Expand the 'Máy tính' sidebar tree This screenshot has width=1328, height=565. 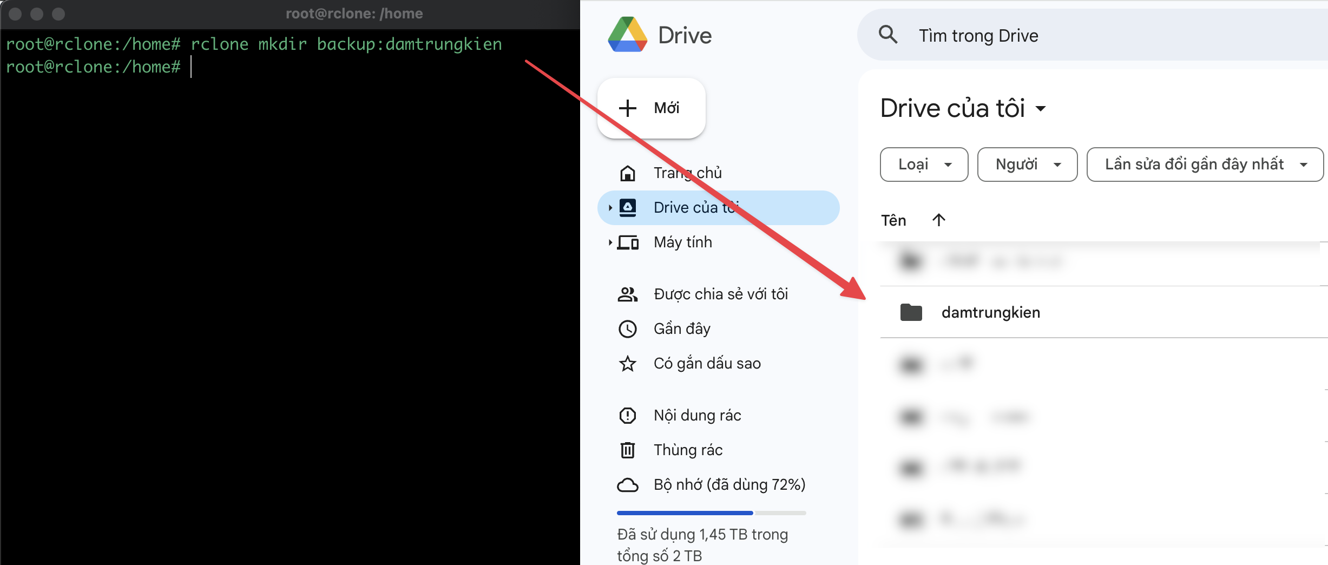610,242
